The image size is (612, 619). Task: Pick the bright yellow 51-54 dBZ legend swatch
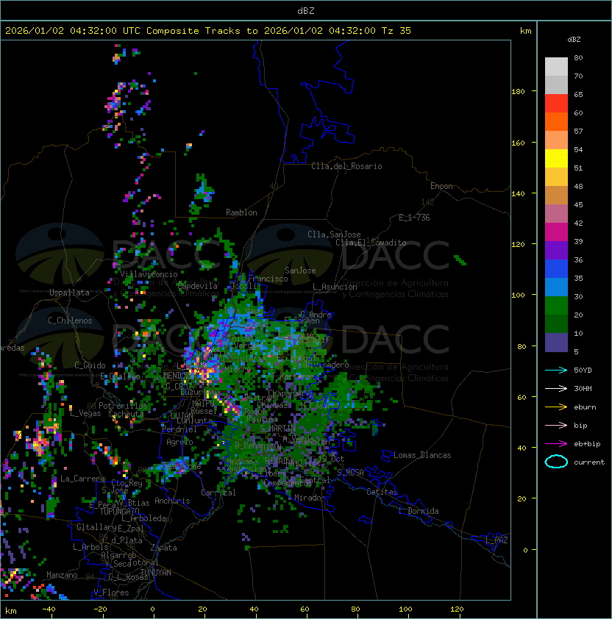556,158
